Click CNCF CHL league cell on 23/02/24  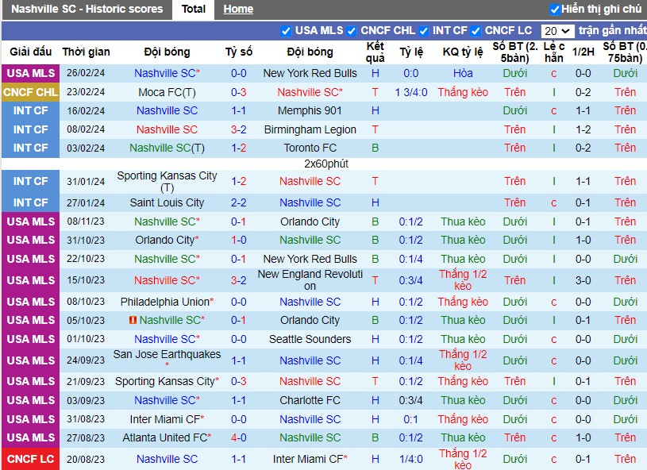[30, 92]
